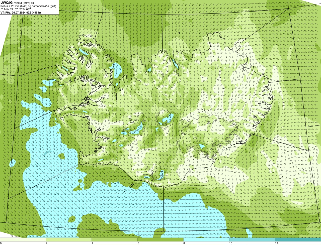Viewport: 321px width, 245px height.
Task: Click the 'UWC/IG: Vindur (10m) og' title line
Action: (17, 3)
